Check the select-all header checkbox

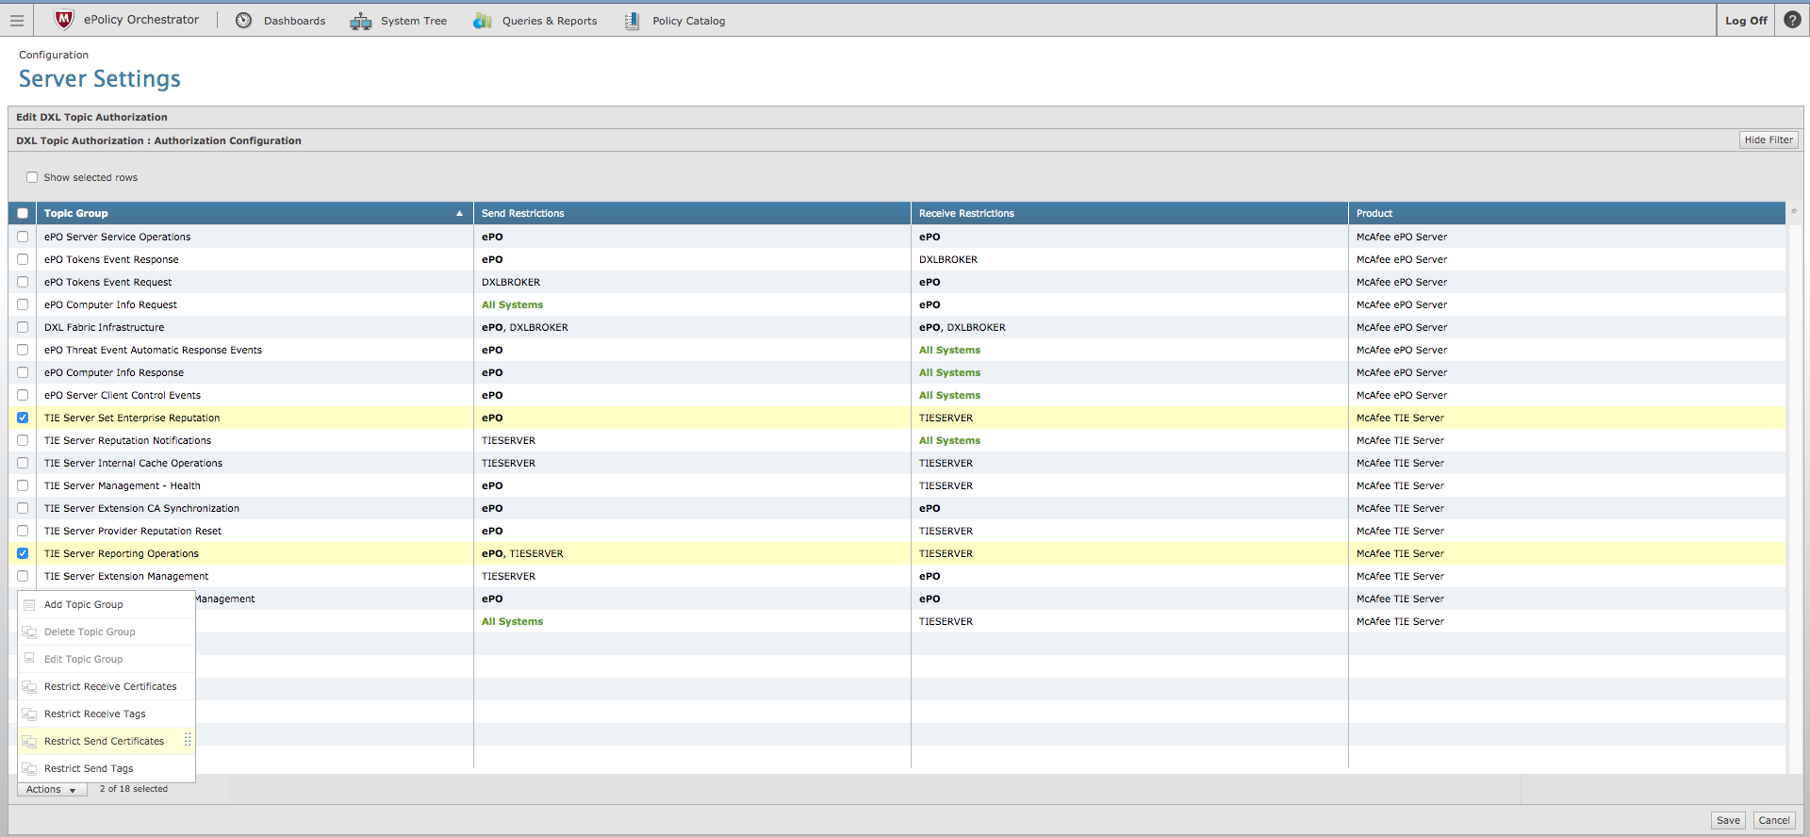[x=23, y=213]
